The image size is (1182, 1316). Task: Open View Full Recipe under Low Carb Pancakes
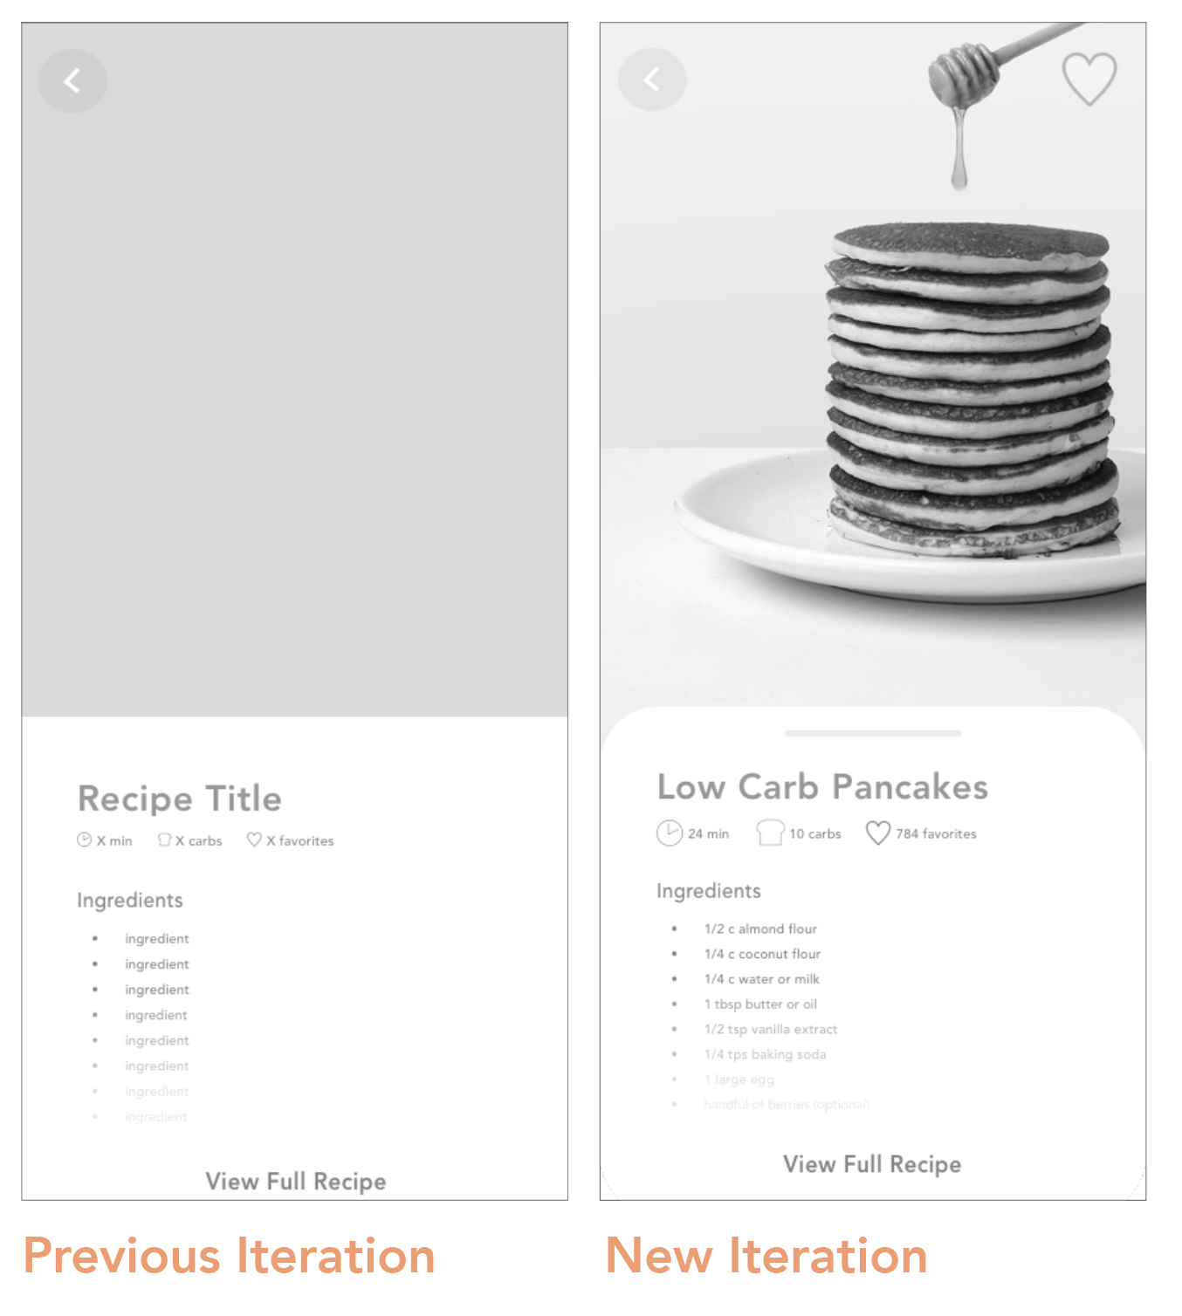(871, 1164)
